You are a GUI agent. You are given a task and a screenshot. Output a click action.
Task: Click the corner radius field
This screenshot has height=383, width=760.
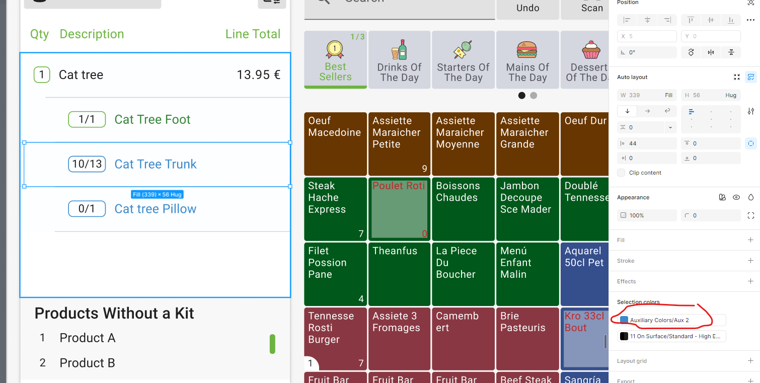click(711, 215)
